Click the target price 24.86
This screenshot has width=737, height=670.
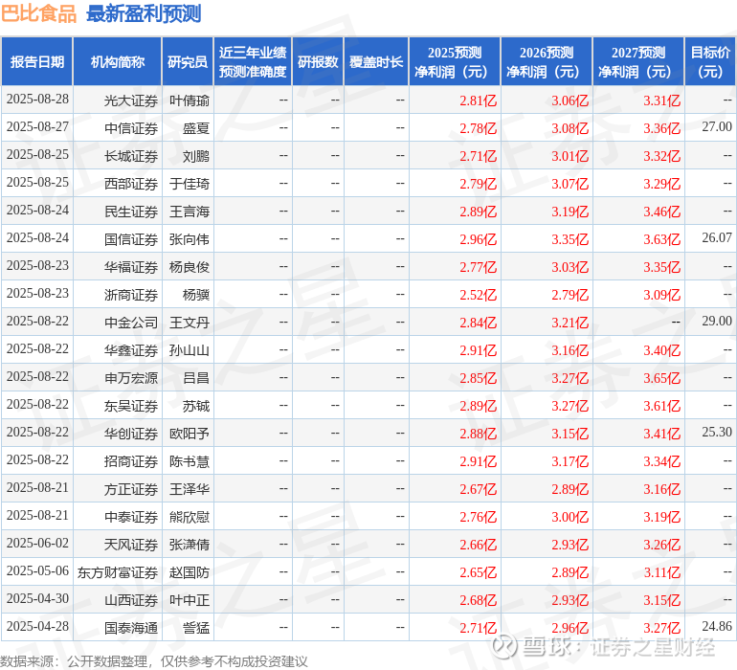pos(717,626)
